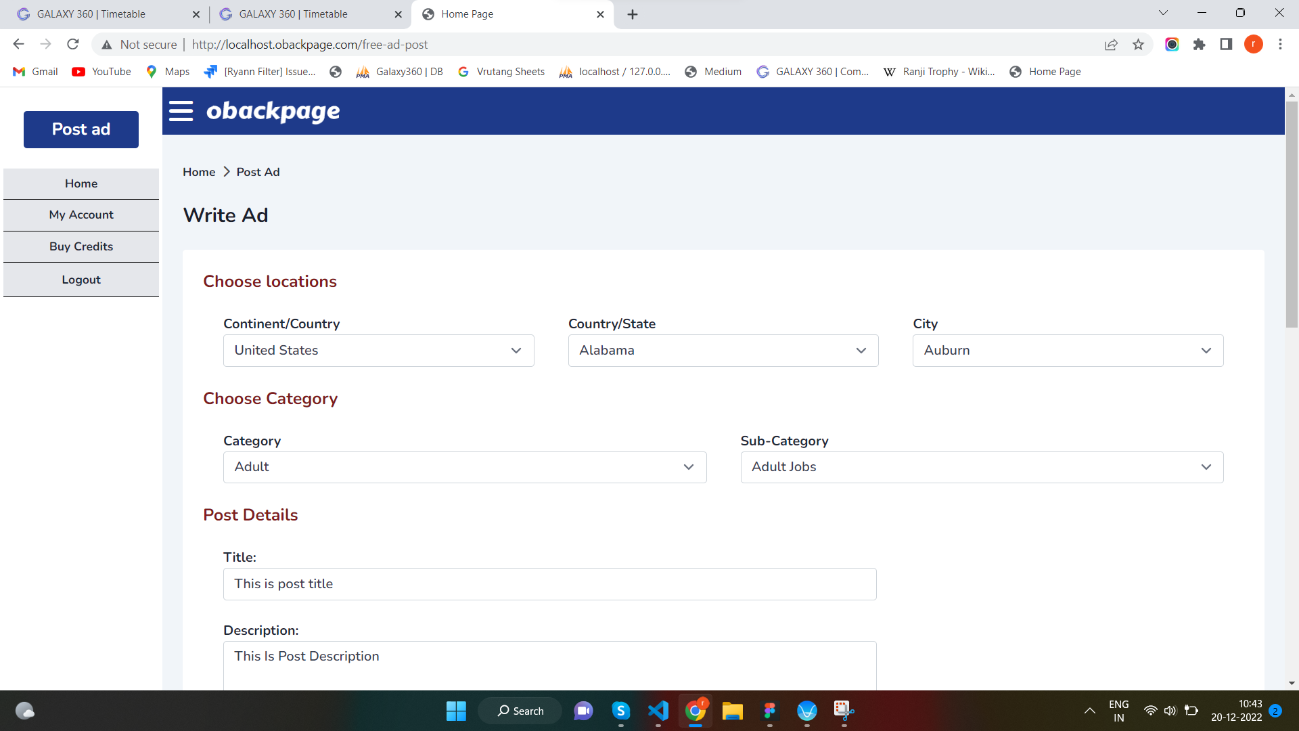Click the page vertical scrollbar thumb

1292,215
